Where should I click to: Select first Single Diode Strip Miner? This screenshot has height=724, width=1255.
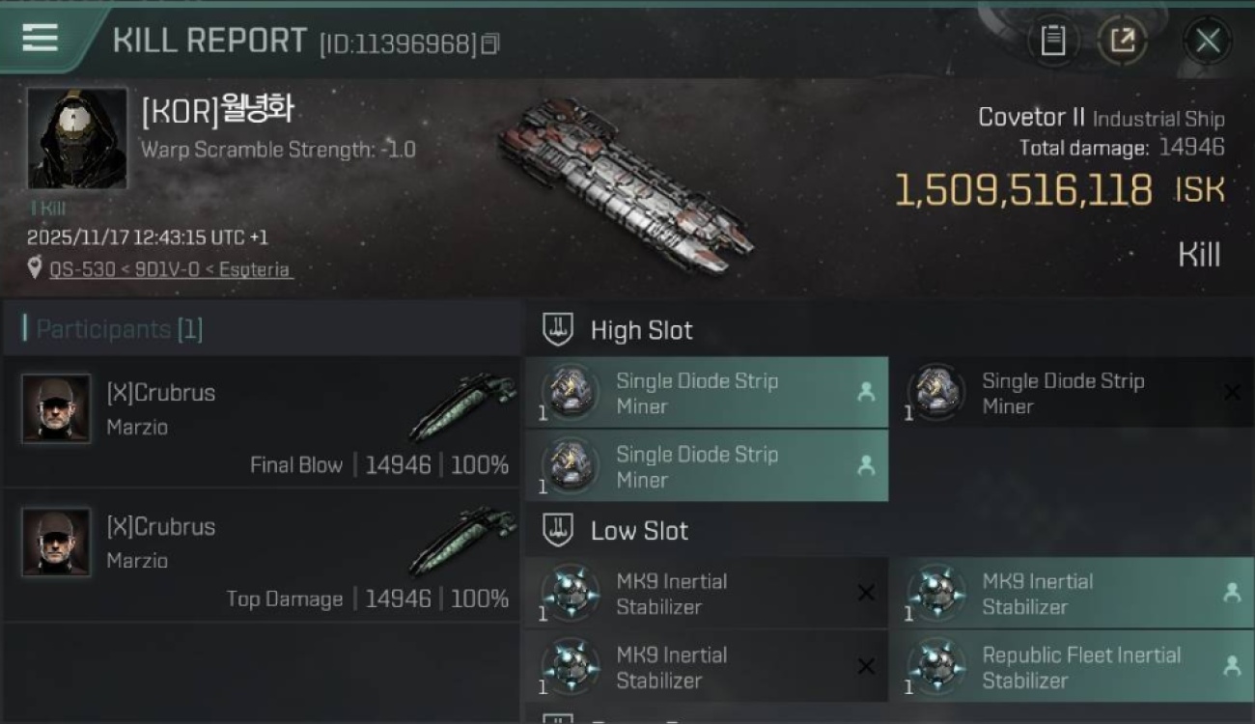[707, 393]
